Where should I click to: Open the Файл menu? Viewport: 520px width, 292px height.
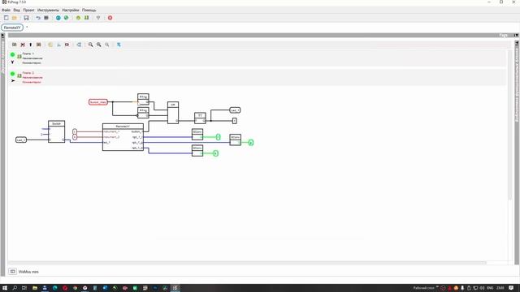6,10
